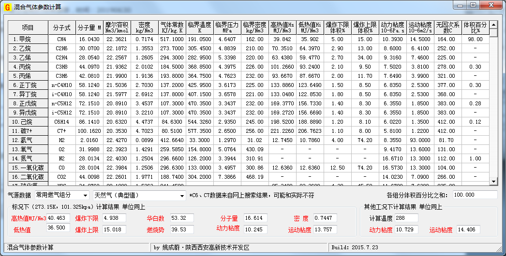Click the scroll down arrow of the table

(x=493, y=182)
